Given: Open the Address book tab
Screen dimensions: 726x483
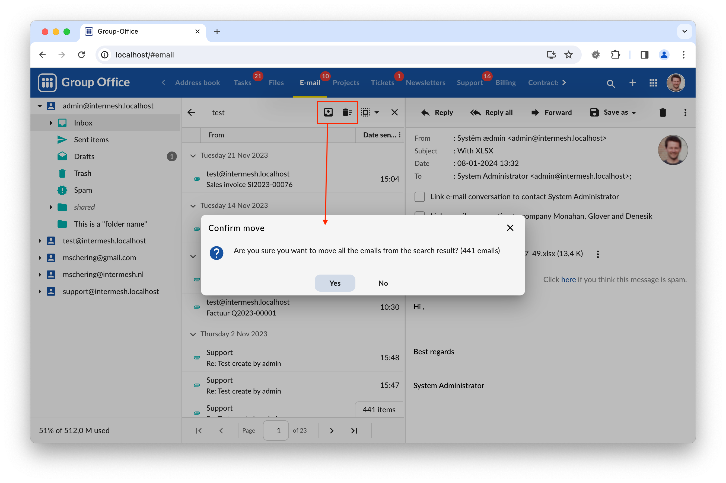Looking at the screenshot, I should [197, 83].
